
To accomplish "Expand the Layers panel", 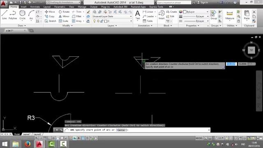I will (112, 25).
